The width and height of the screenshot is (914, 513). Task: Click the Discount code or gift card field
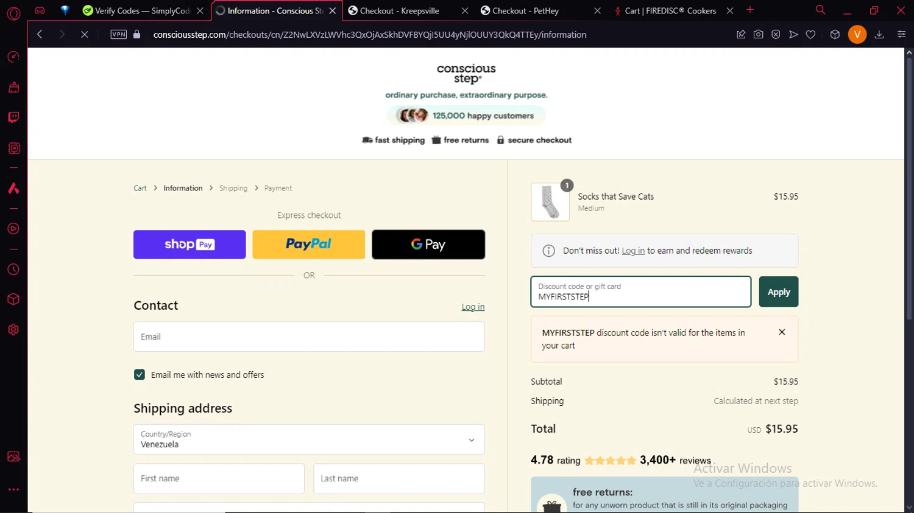(641, 292)
